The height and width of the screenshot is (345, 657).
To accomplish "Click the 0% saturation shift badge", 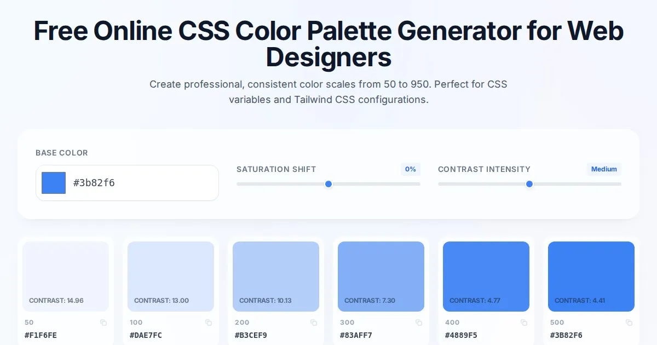I will pos(411,169).
